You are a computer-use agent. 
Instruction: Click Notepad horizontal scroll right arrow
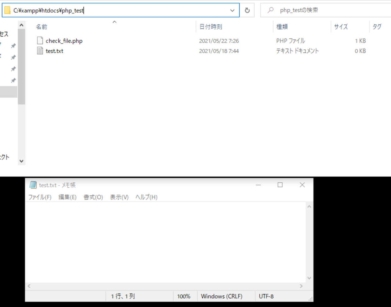[301, 286]
